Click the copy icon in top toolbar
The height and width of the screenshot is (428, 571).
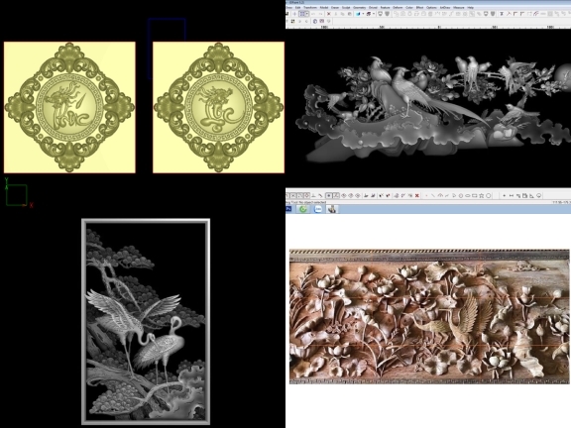(x=343, y=14)
